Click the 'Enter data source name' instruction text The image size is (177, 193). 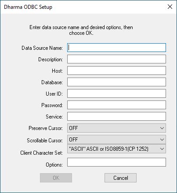coord(81,30)
